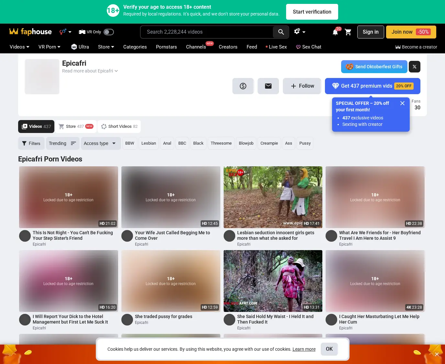Expand the Store navigation dropdown
Screen dimensions: 445x364
click(106, 47)
